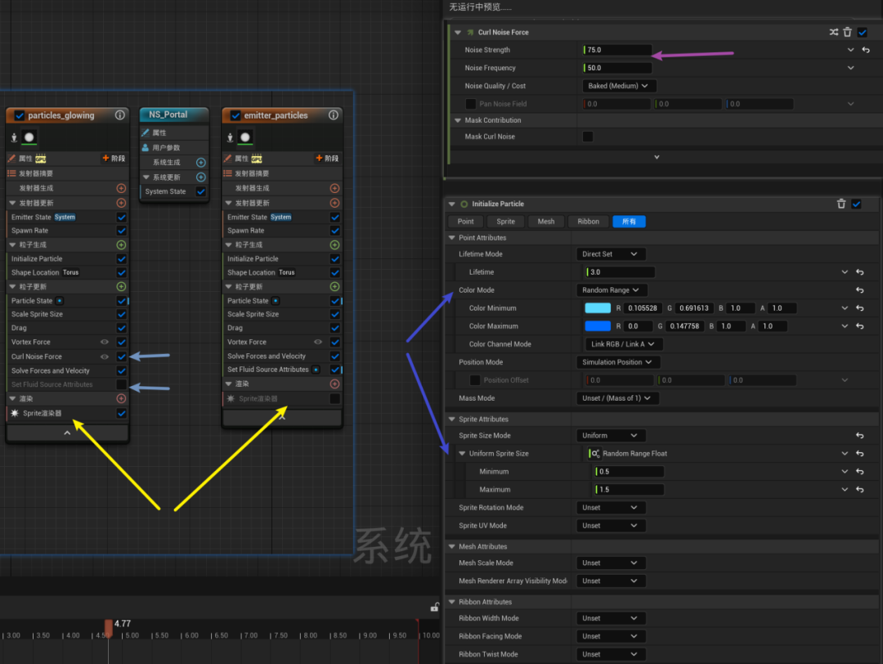The image size is (883, 664).
Task: Select the 所有 filter tab
Action: tap(629, 222)
